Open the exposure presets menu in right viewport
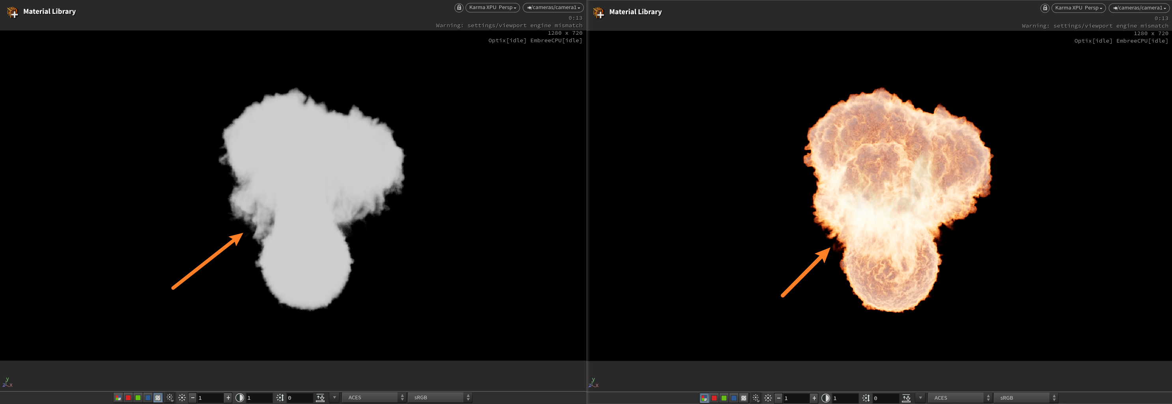This screenshot has width=1172, height=404. (756, 398)
